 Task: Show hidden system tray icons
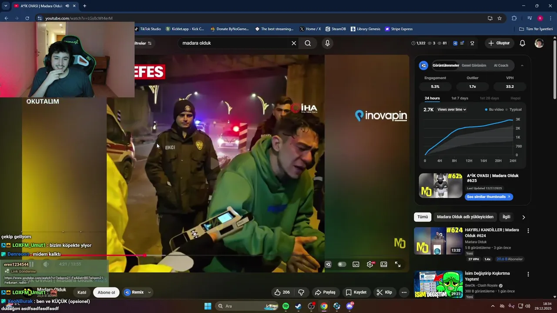tap(493, 306)
